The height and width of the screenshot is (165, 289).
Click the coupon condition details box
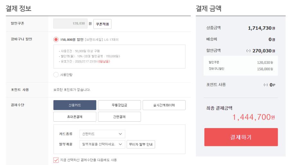119,56
